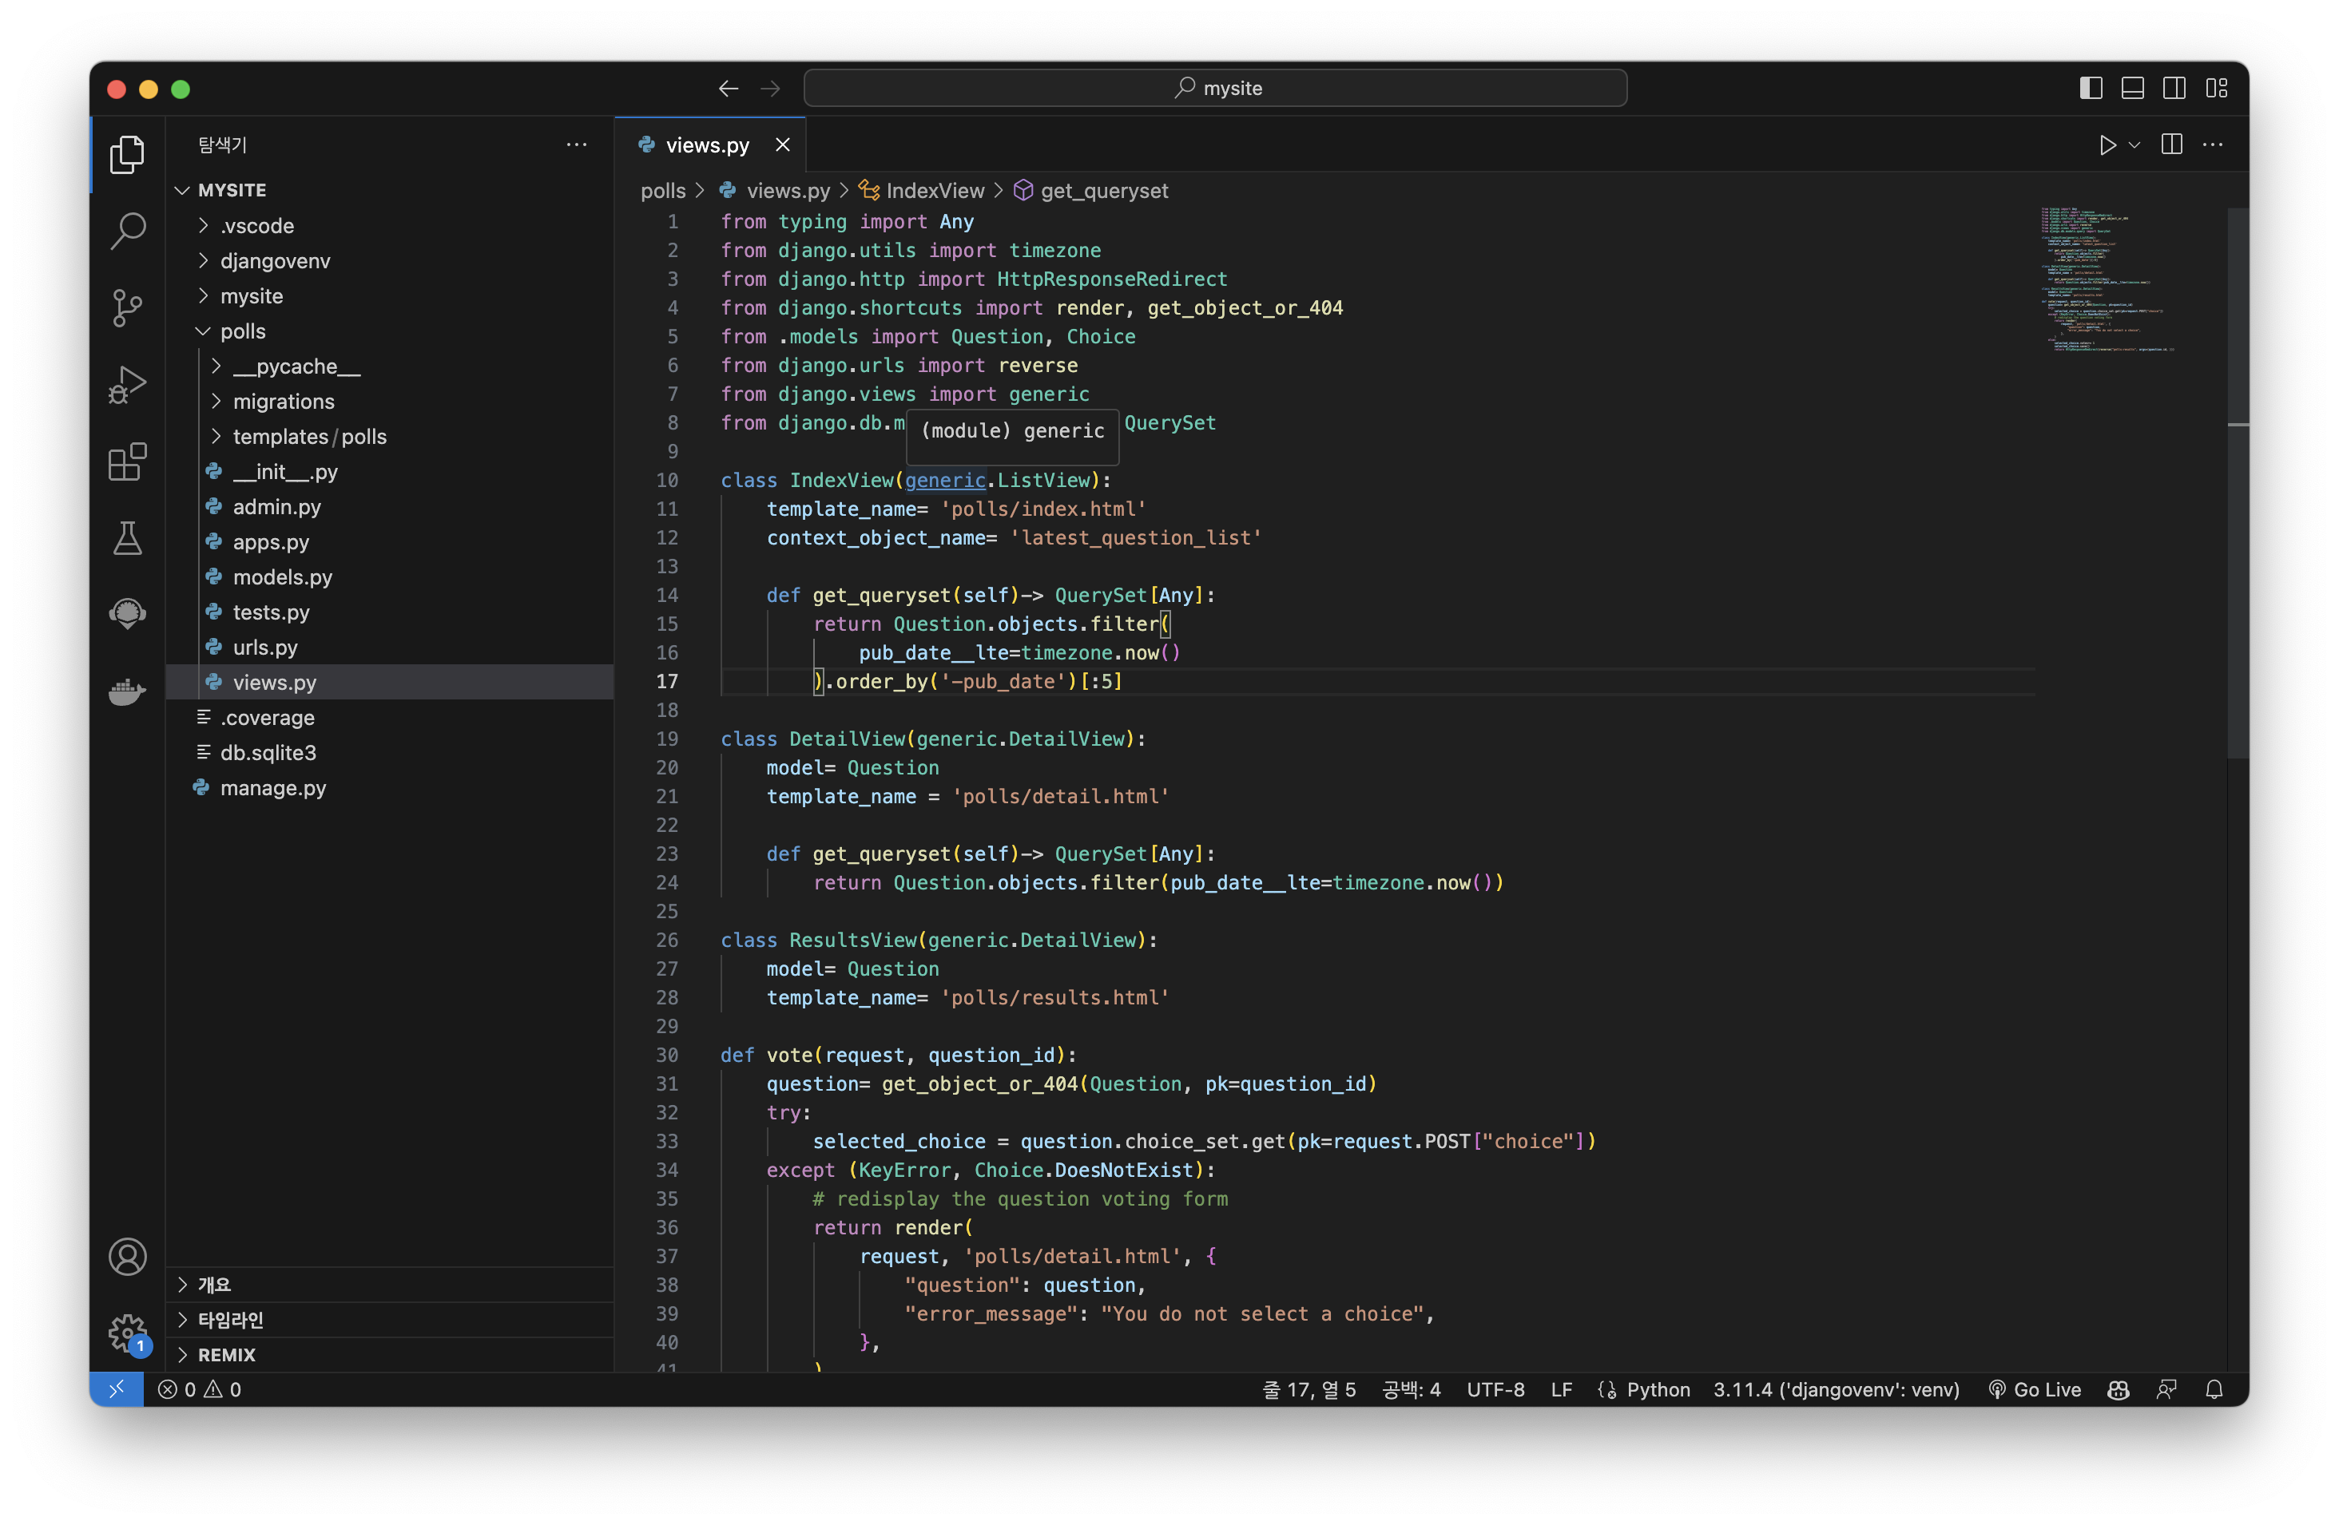Viewport: 2339px width, 1525px height.
Task: Open models.py from the file tree
Action: point(389,576)
